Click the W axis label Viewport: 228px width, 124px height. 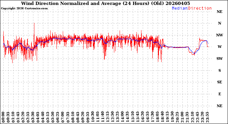pos(219,47)
